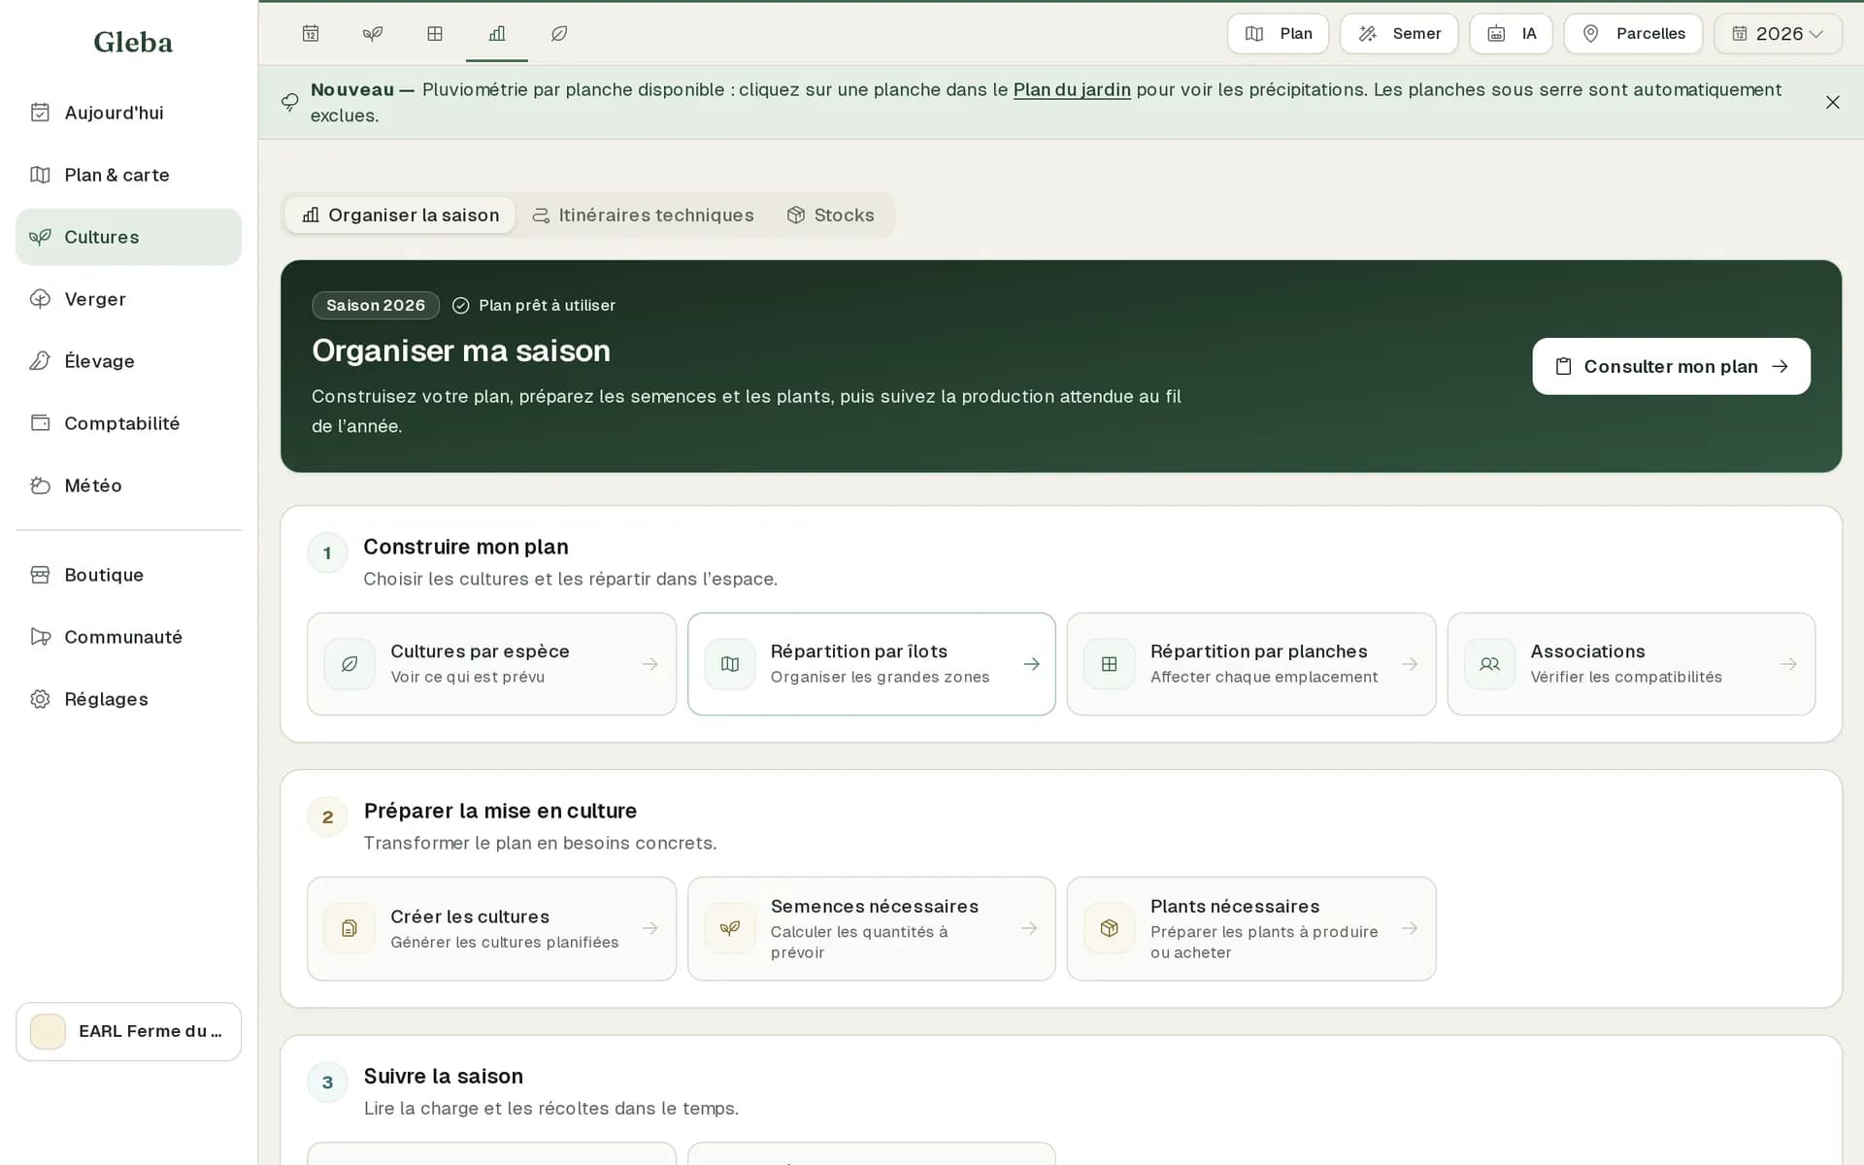Open Plan & carte in the sidebar

[128, 175]
